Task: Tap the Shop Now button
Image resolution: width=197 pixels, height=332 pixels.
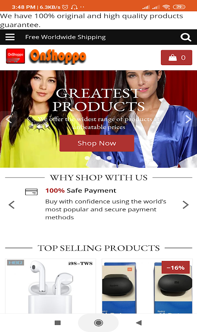Action: (97, 143)
